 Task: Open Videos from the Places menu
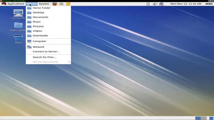(x=48, y=31)
